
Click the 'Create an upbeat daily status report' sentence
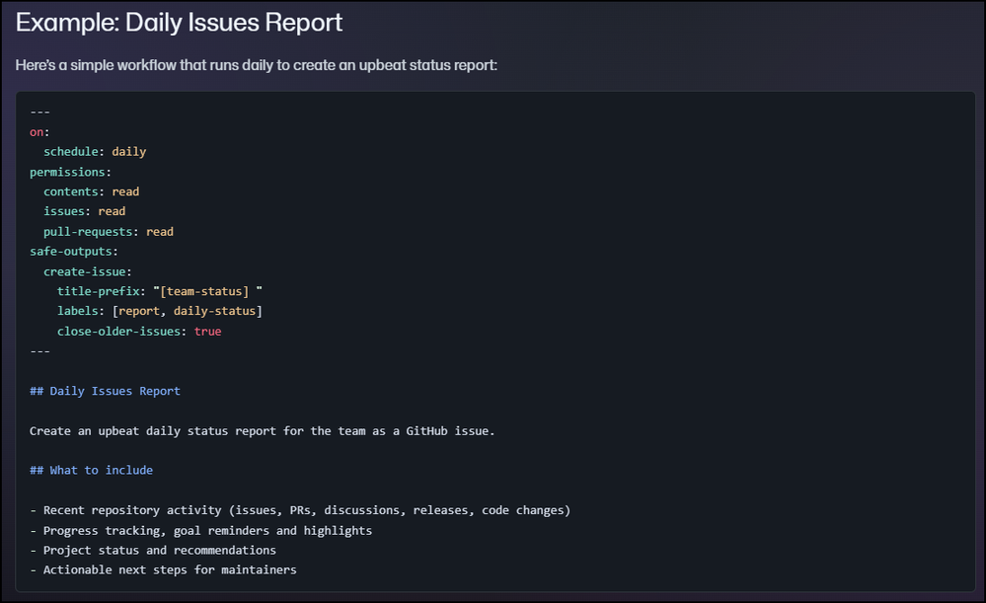[x=262, y=431]
